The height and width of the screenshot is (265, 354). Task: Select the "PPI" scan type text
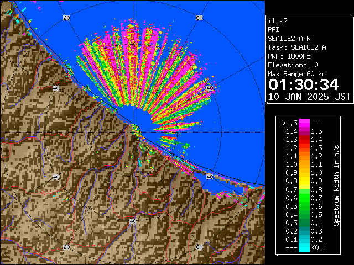[x=273, y=30]
